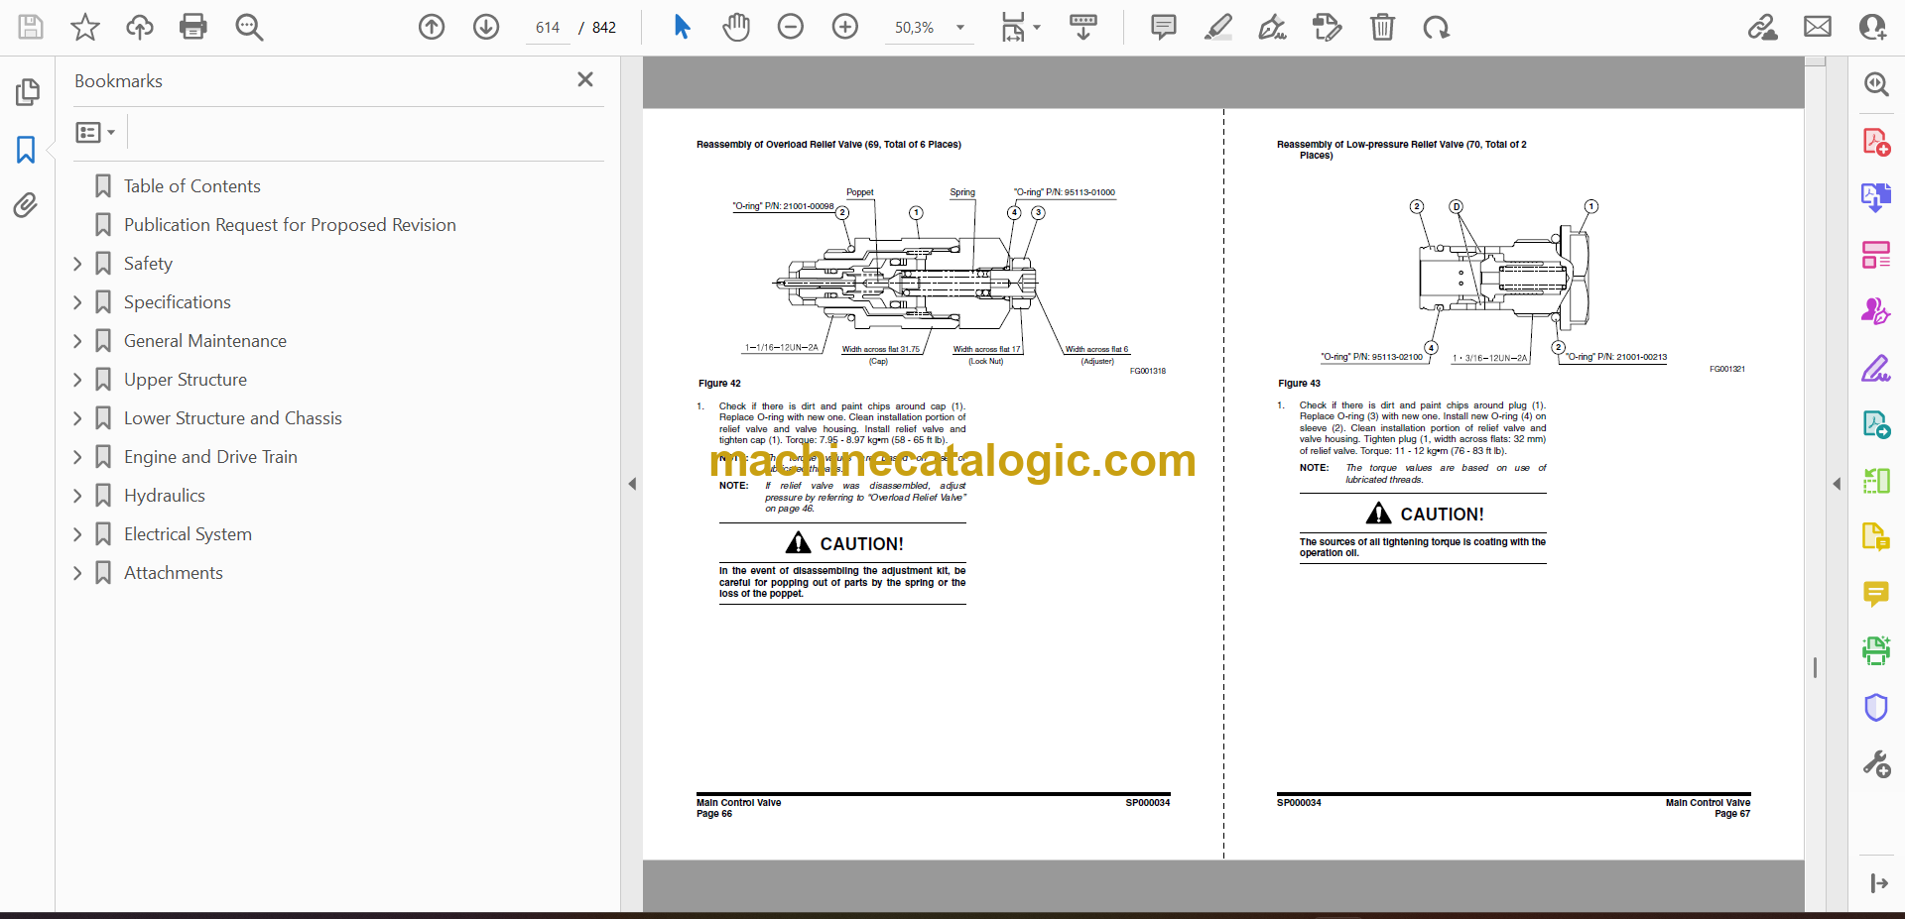Collapse the right tools sidebar

pyautogui.click(x=1878, y=883)
